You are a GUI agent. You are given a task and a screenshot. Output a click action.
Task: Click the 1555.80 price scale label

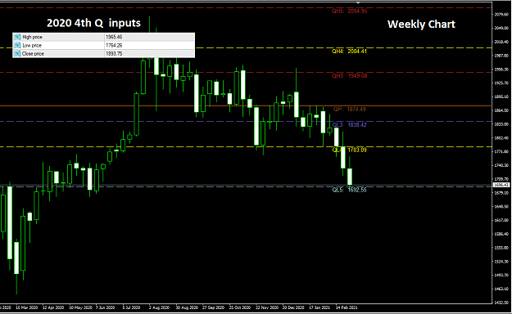(501, 248)
